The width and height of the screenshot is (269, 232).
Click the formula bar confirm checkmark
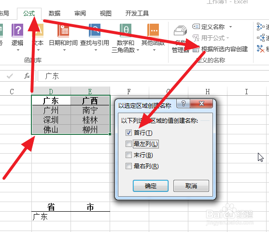[x=10, y=76]
